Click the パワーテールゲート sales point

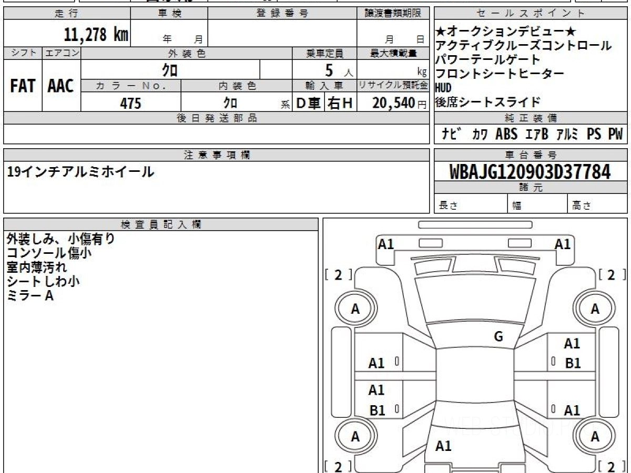click(x=488, y=59)
